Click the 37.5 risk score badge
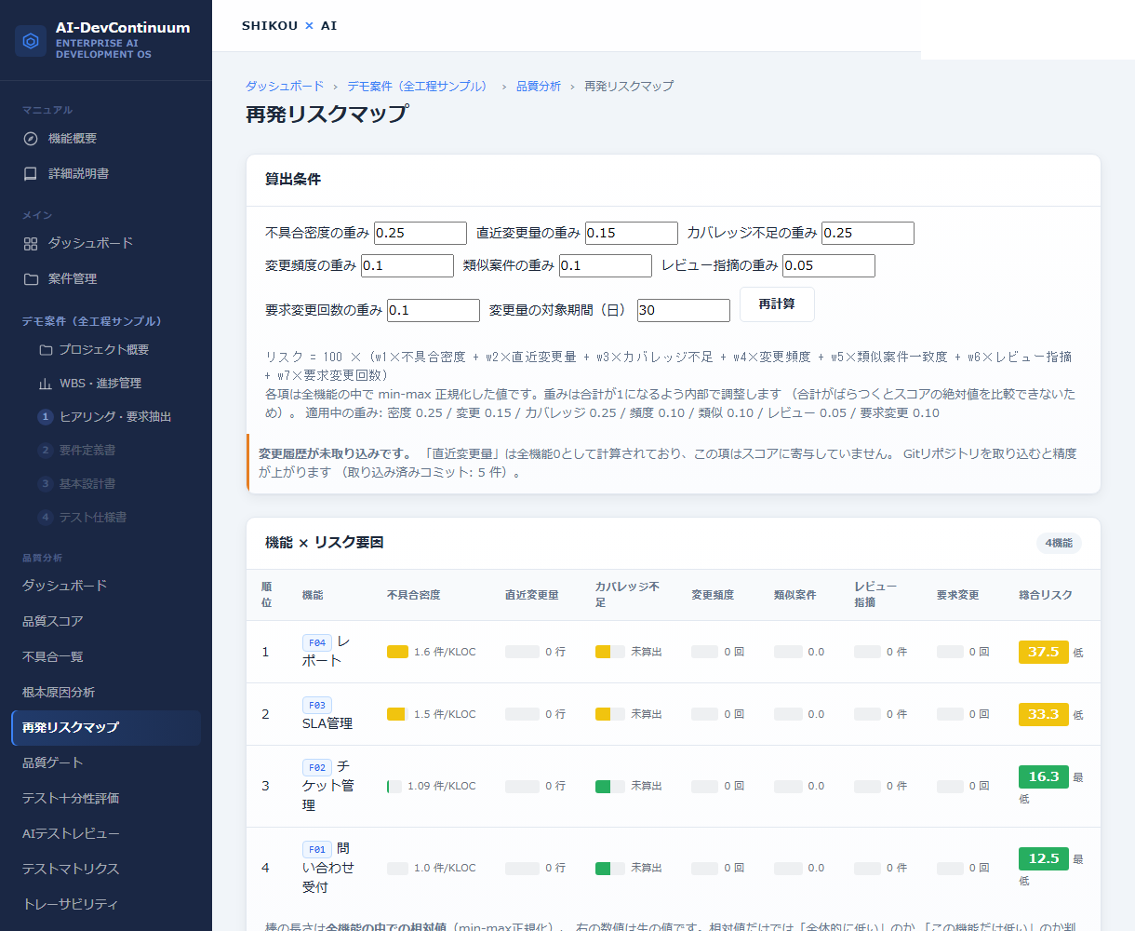Screen dimensions: 1135x931 1044,652
